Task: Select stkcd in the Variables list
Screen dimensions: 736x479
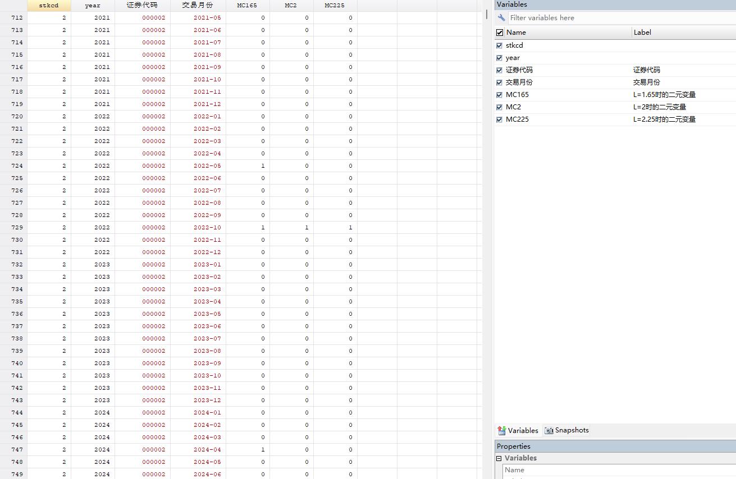Action: point(514,45)
